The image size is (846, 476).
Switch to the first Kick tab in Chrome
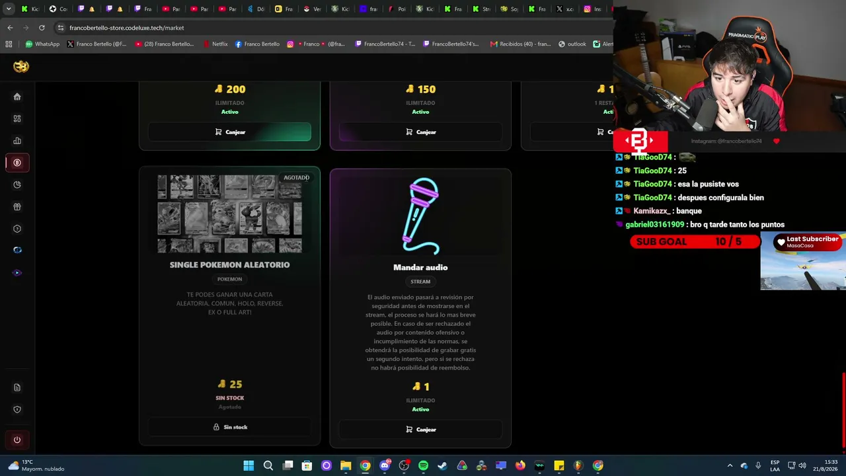pyautogui.click(x=30, y=9)
